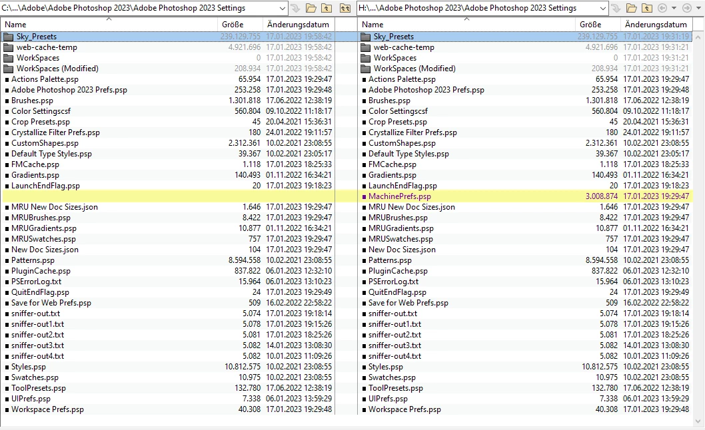Click the WorkSpaces folder icon in right pane

366,58
